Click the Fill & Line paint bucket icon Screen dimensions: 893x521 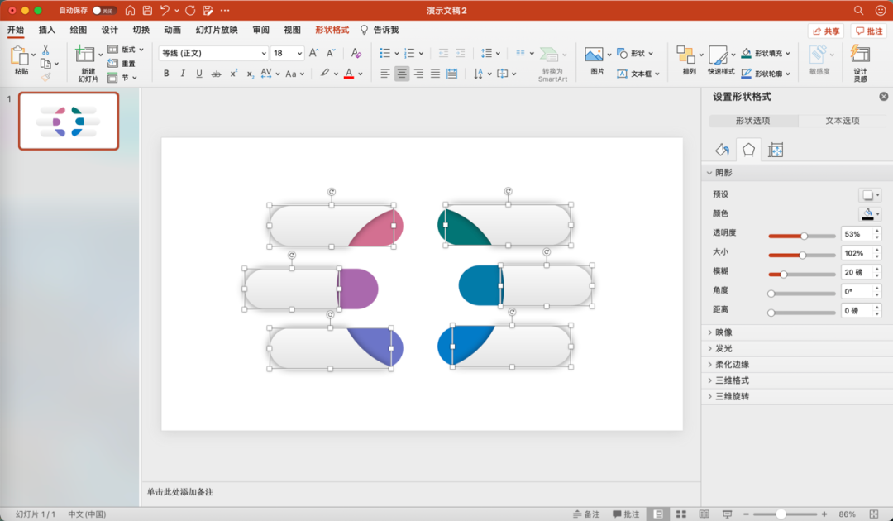click(x=722, y=150)
